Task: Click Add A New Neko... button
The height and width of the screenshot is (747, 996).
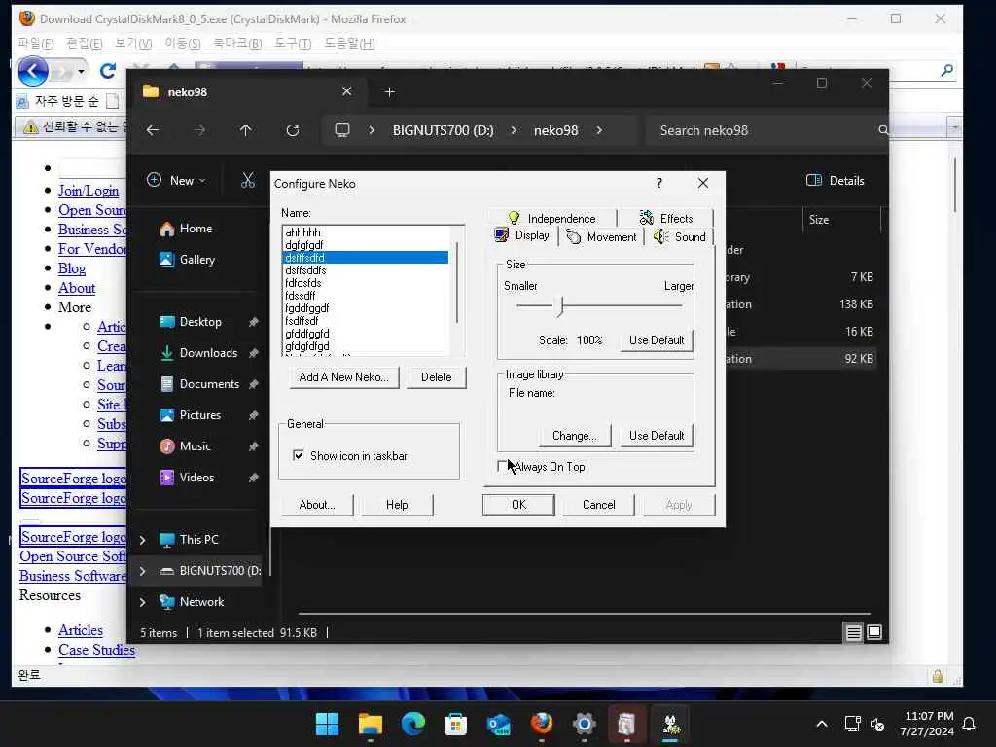Action: [343, 376]
